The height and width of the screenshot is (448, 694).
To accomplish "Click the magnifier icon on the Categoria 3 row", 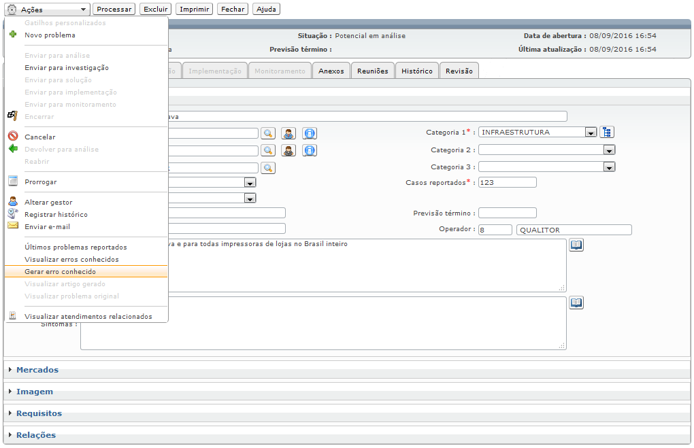I will pyautogui.click(x=268, y=167).
